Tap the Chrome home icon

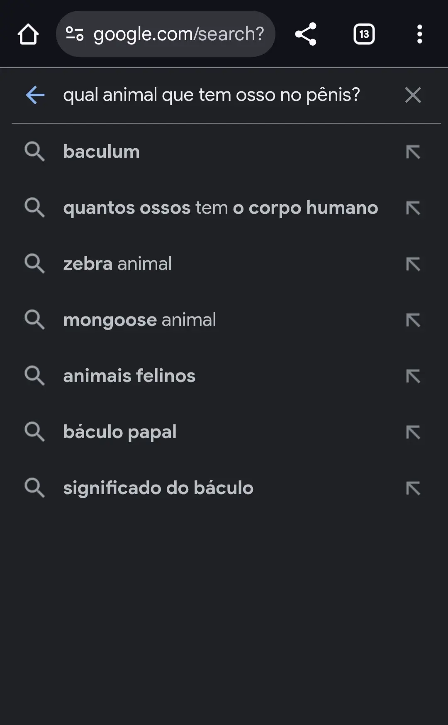pos(28,34)
